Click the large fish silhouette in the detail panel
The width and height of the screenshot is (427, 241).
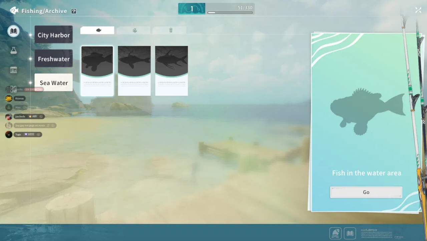click(367, 111)
